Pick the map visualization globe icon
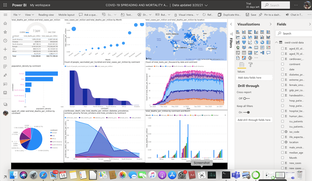Viewport: 312px width, 181px height. tap(238, 47)
